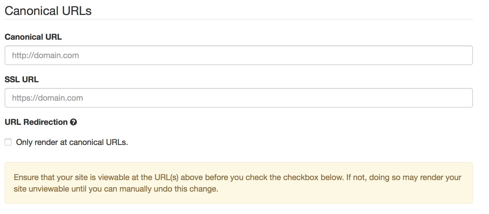Click the warning line starting 'site unviewable until'

coord(116,189)
